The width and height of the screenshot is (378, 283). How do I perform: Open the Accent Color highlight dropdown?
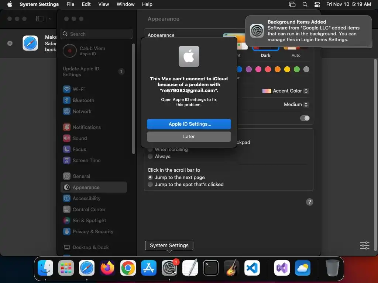point(285,91)
